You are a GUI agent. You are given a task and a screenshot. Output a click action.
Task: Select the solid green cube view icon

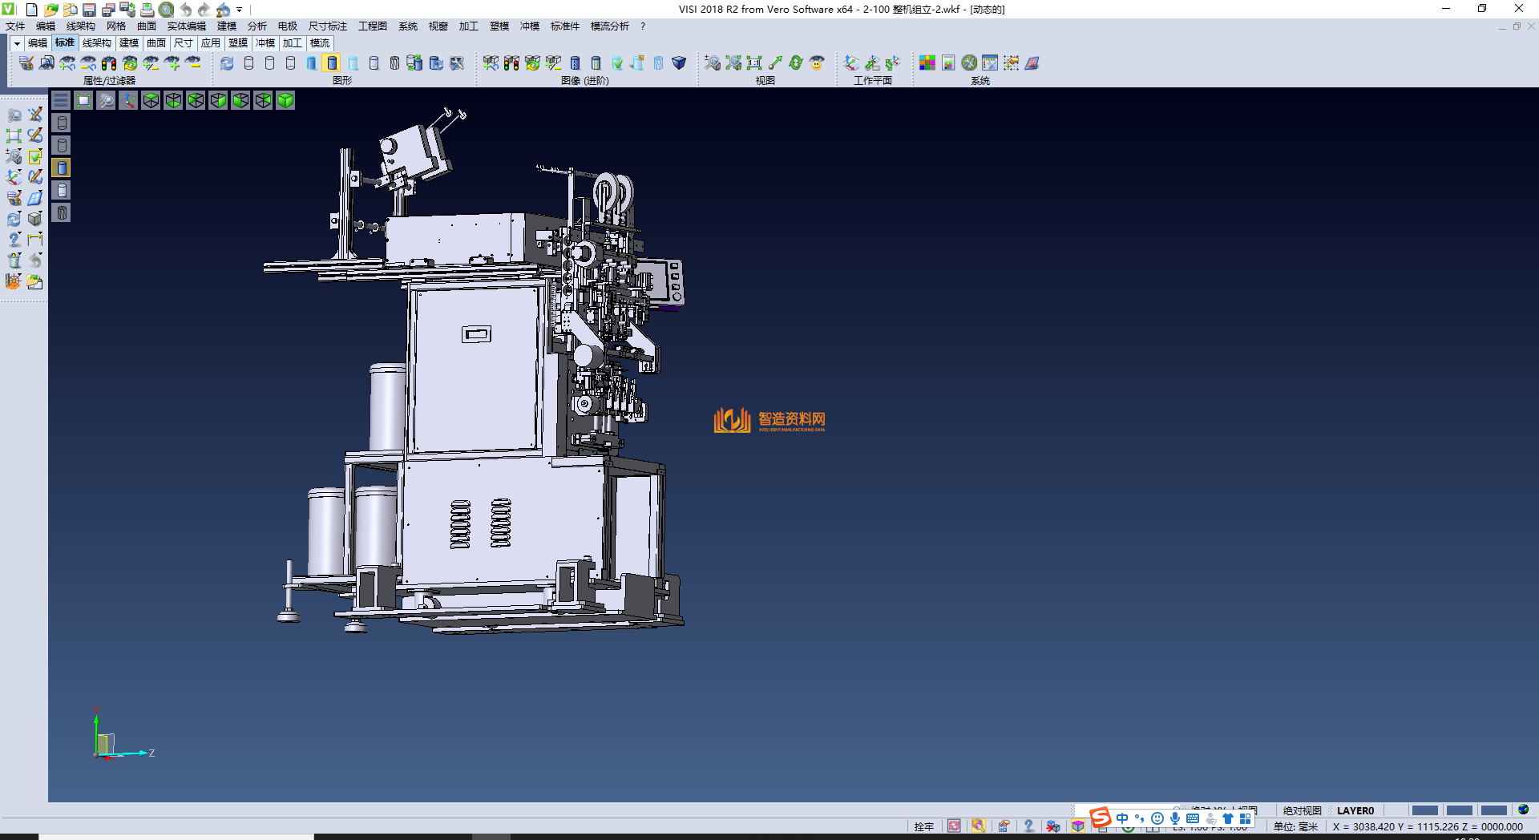[x=285, y=100]
